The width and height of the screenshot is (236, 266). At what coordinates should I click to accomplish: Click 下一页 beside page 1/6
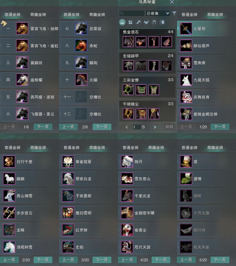coord(43,127)
